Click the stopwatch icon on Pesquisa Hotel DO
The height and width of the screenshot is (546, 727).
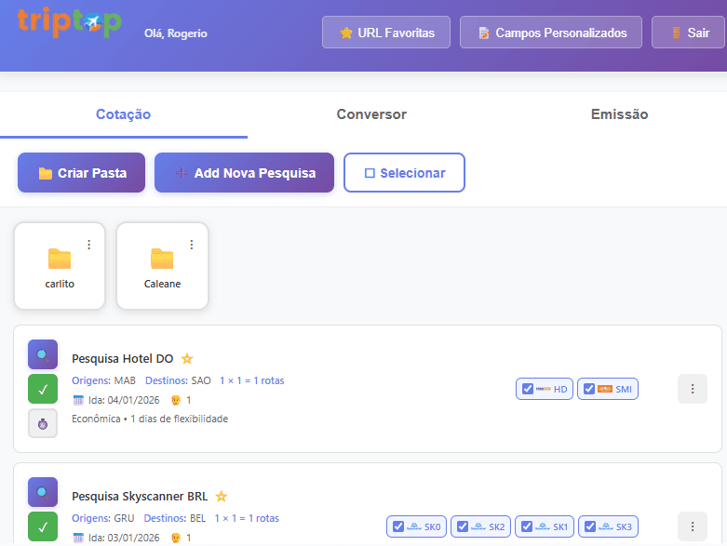[x=43, y=423]
